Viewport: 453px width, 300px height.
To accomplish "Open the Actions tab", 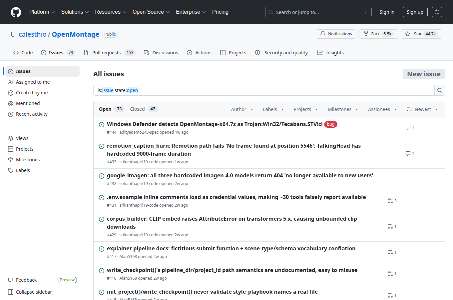I will pyautogui.click(x=199, y=53).
